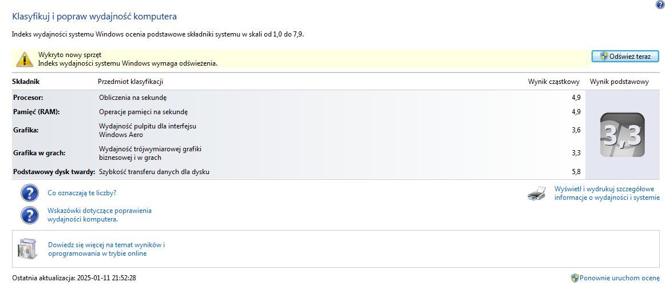Select the 'Grafika w grach' row

[299, 153]
